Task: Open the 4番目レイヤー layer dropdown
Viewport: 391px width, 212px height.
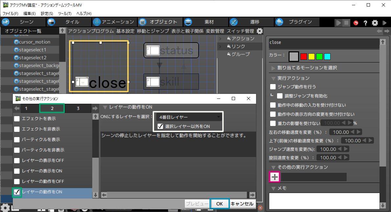Action: click(189, 117)
